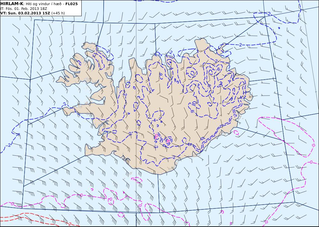This screenshot has width=319, height=227.
Task: Click the FL025 flight level label
Action: (x=71, y=4)
